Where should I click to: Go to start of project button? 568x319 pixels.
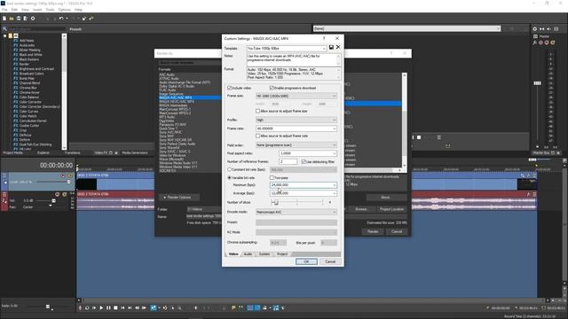(x=122, y=307)
